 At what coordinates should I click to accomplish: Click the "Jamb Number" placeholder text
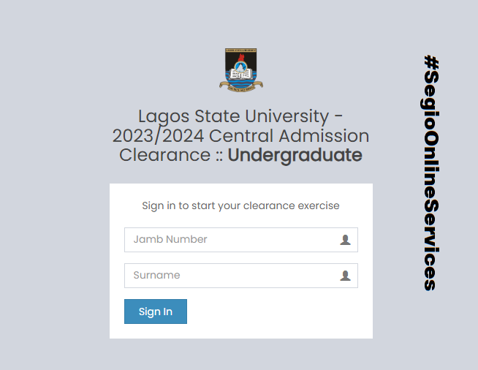tap(170, 240)
